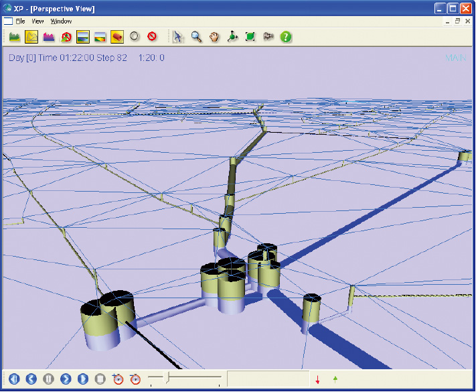The height and width of the screenshot is (392, 476).
Task: Step forward one frame in animation
Action: [66, 379]
